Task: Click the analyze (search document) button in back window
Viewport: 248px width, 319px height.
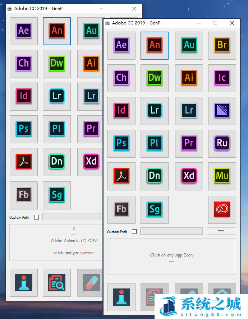Action: (x=56, y=283)
